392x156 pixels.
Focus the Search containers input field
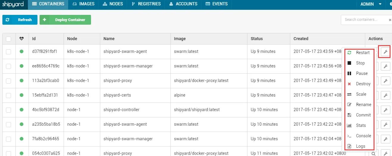coord(364,20)
